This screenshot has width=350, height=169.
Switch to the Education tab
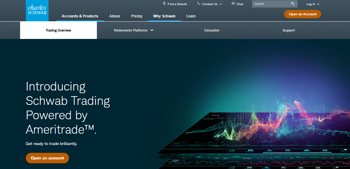click(x=212, y=30)
